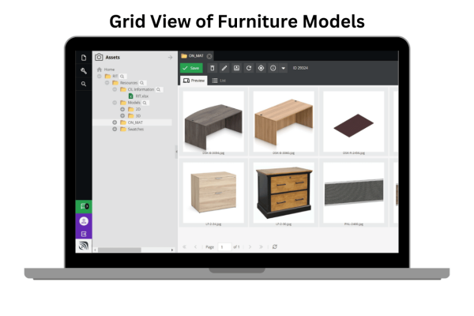This screenshot has height=316, width=474.
Task: Click the target locate-in-tree icon
Action: 261,68
